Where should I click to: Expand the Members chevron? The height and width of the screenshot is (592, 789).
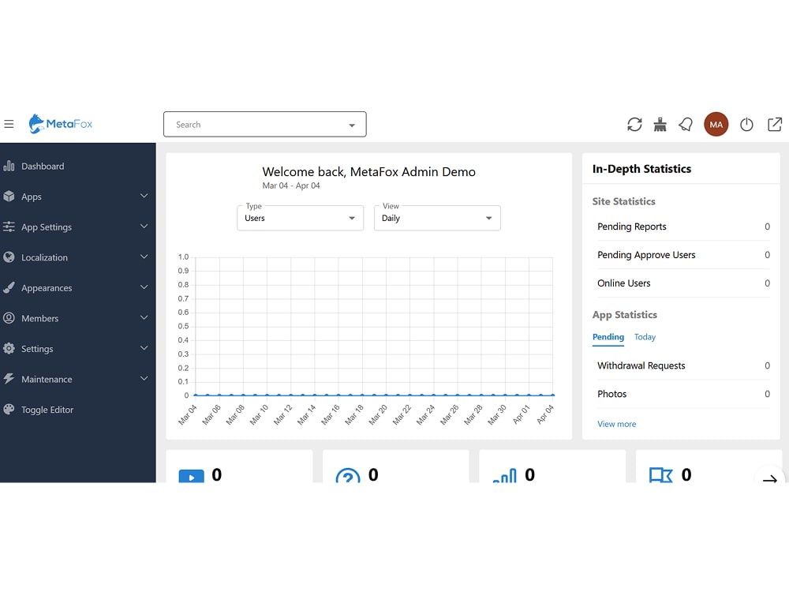pos(144,317)
